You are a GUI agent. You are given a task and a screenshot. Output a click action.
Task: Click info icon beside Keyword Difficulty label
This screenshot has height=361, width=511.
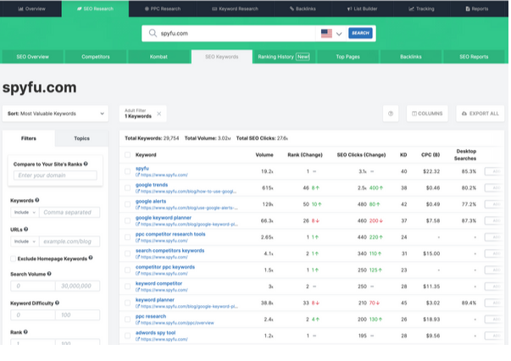(x=57, y=303)
